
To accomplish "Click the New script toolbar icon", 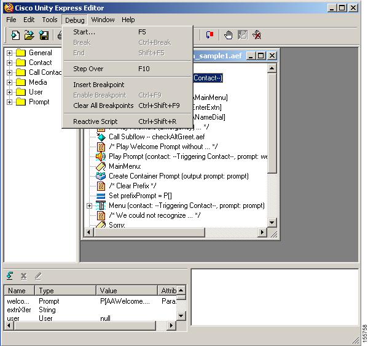I will [x=15, y=35].
